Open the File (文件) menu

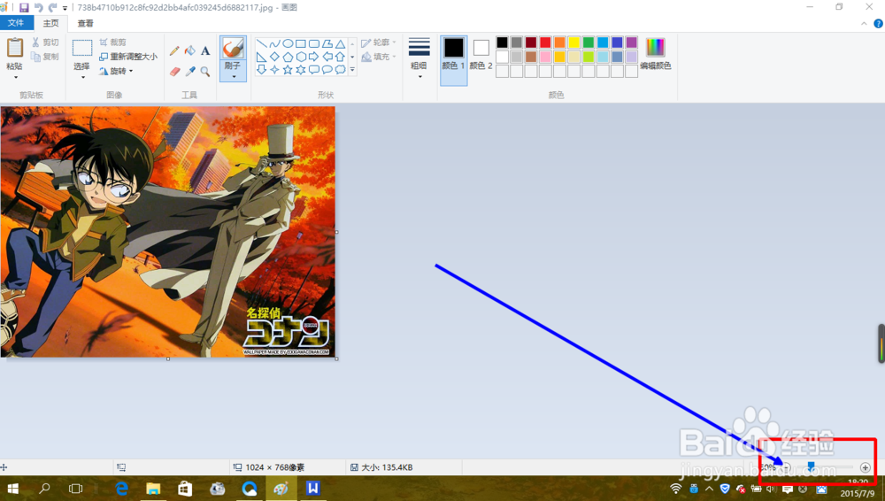(16, 23)
